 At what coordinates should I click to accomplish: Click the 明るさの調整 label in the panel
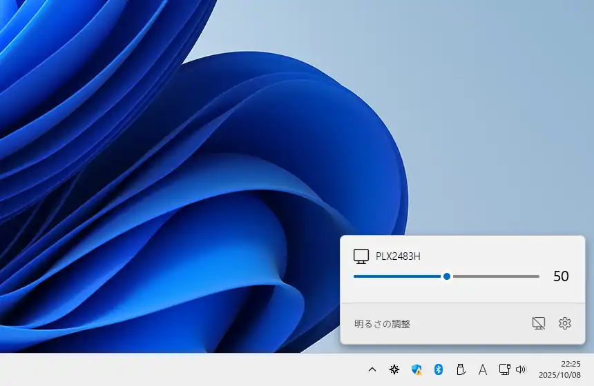[x=382, y=323]
